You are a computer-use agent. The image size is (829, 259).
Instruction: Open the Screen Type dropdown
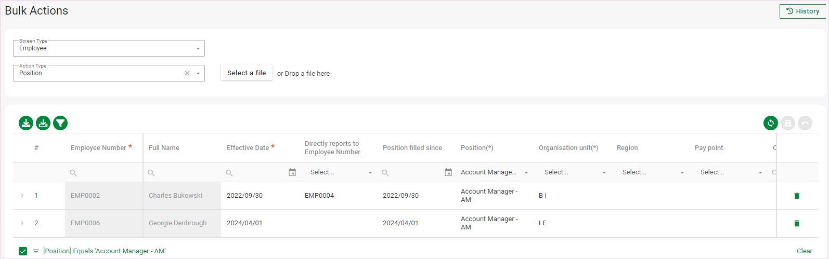click(x=198, y=49)
